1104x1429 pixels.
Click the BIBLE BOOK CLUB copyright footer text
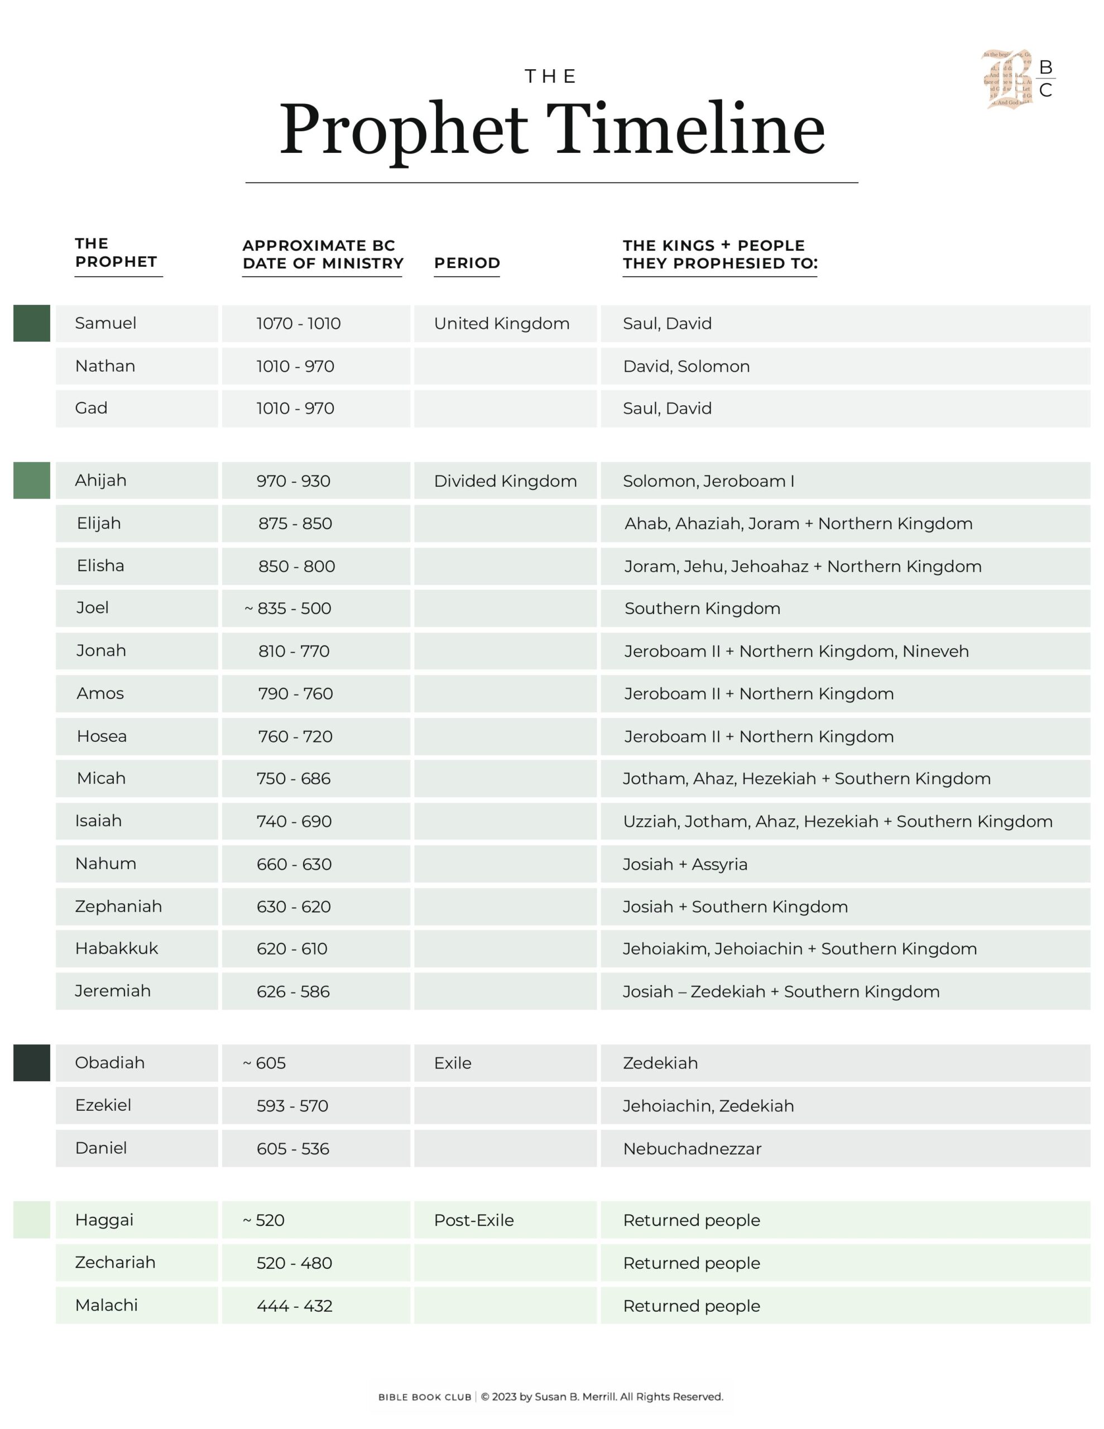pos(551,1396)
